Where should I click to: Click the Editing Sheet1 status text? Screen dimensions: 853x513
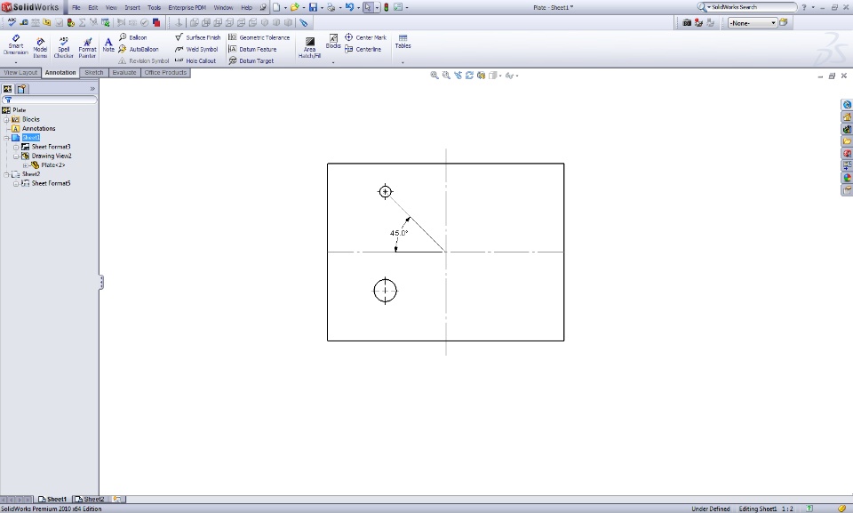pos(757,509)
